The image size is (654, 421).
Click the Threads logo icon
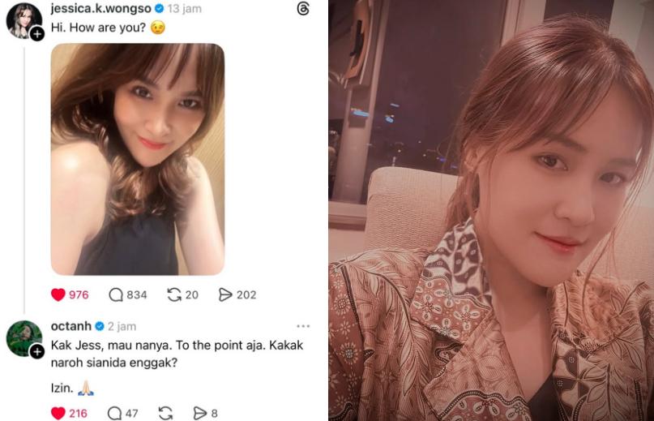point(303,9)
